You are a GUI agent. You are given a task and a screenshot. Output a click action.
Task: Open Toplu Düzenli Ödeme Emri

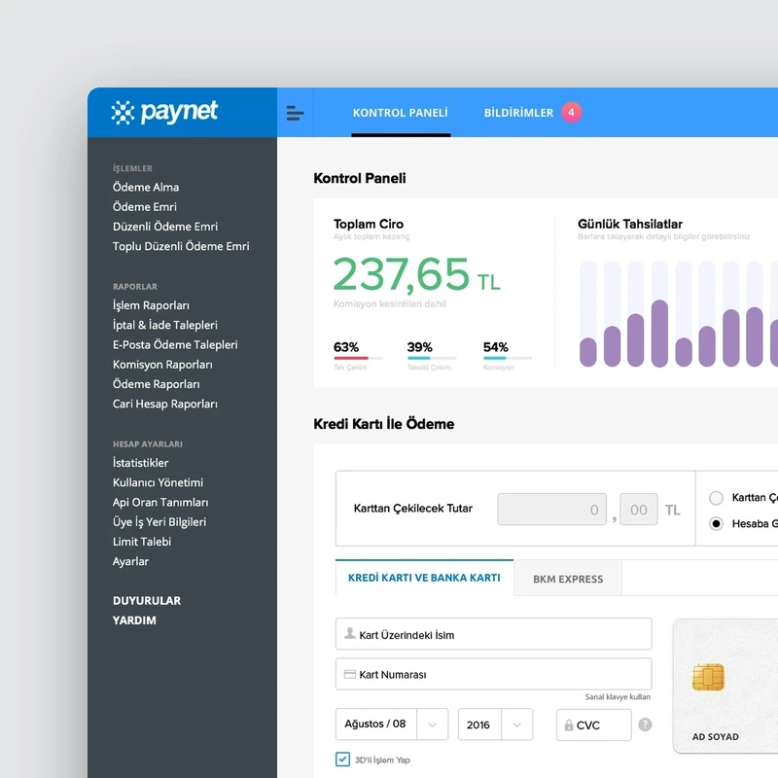pyautogui.click(x=181, y=246)
